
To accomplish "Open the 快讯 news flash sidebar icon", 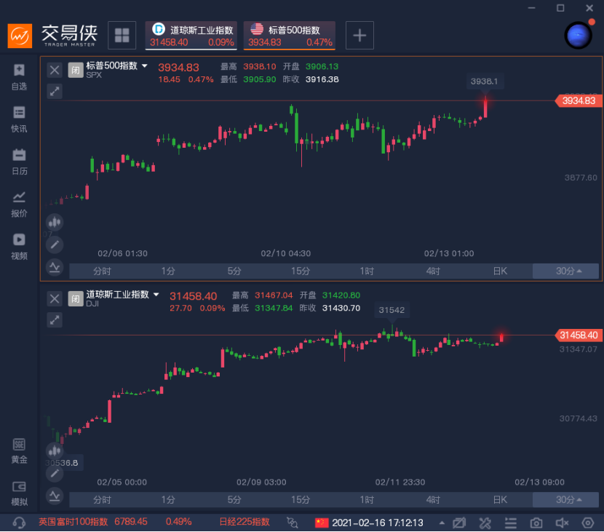I will (19, 119).
